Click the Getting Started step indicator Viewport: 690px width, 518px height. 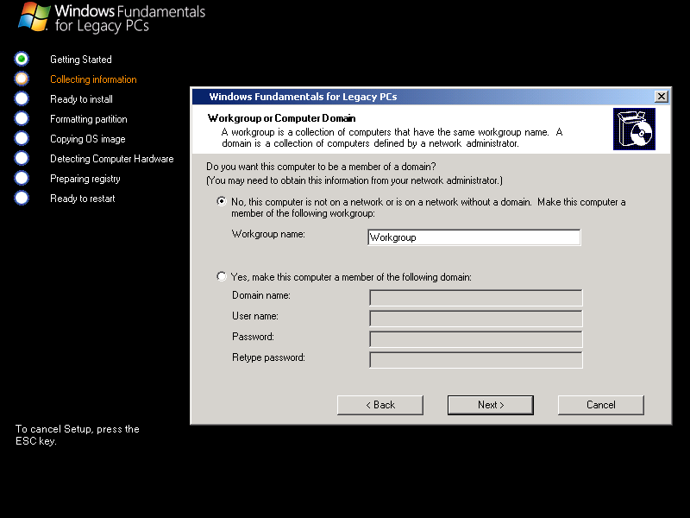(22, 59)
